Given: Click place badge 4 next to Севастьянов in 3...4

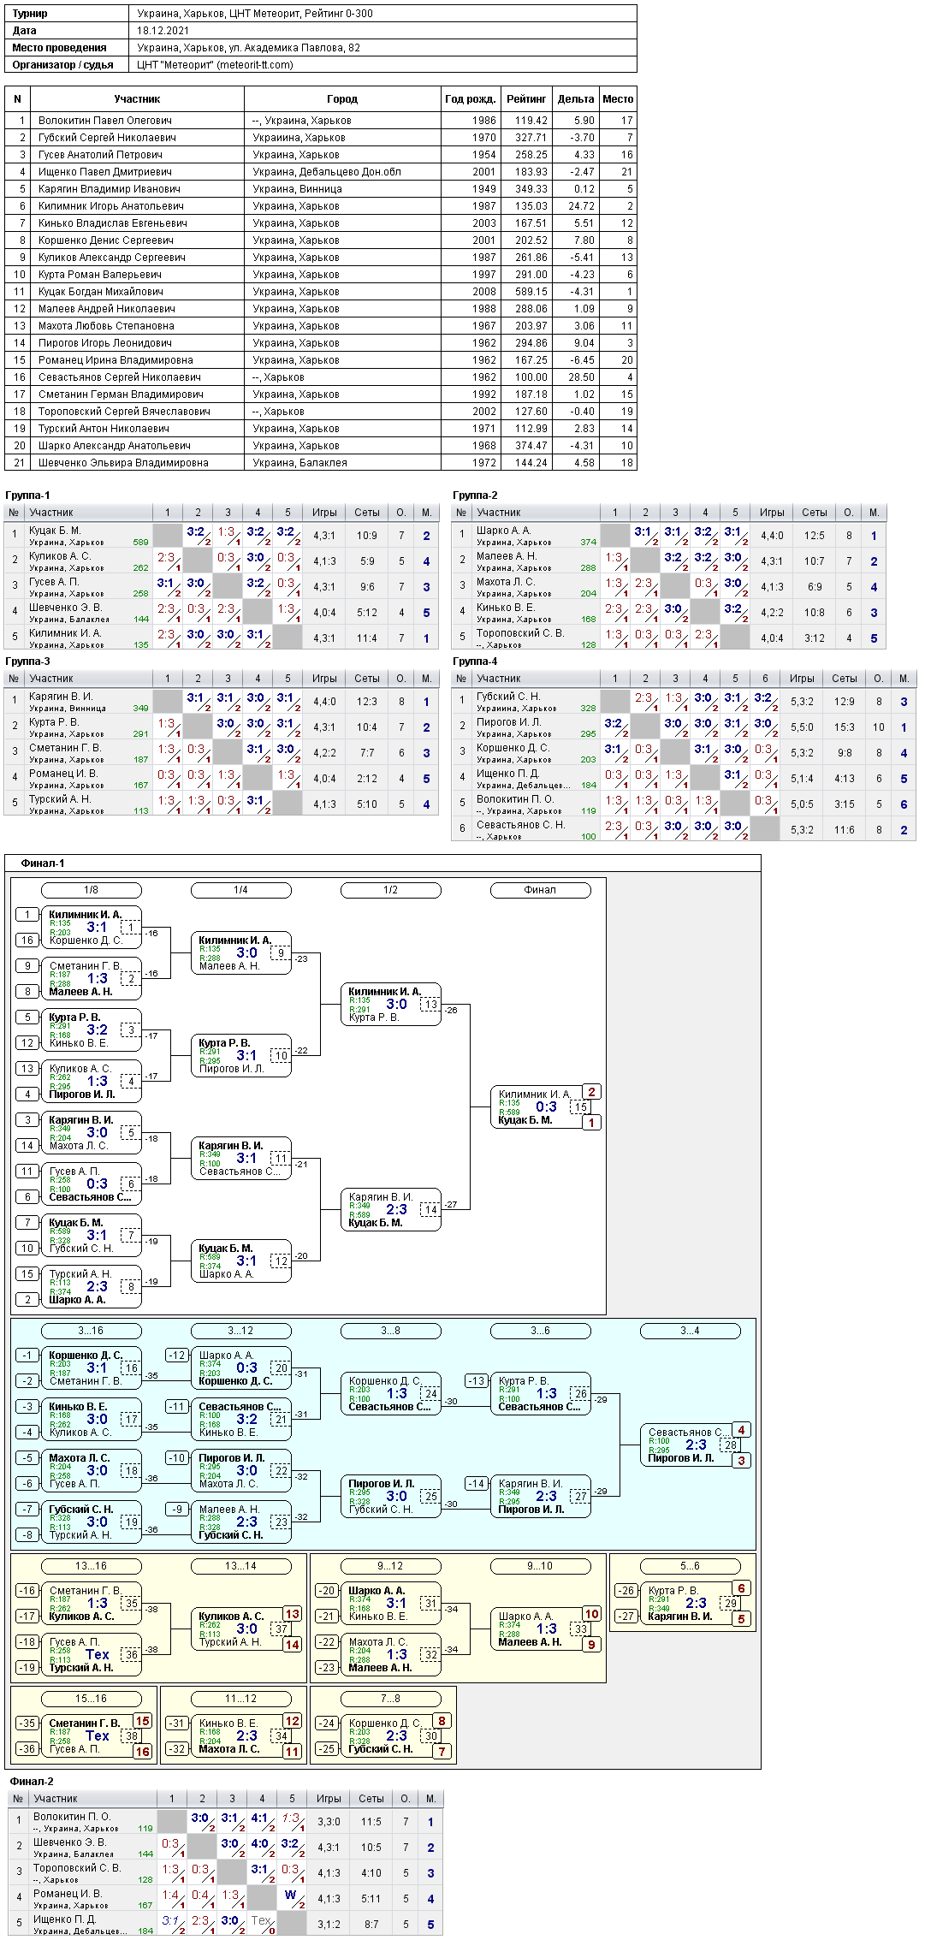Looking at the screenshot, I should pos(741,1430).
